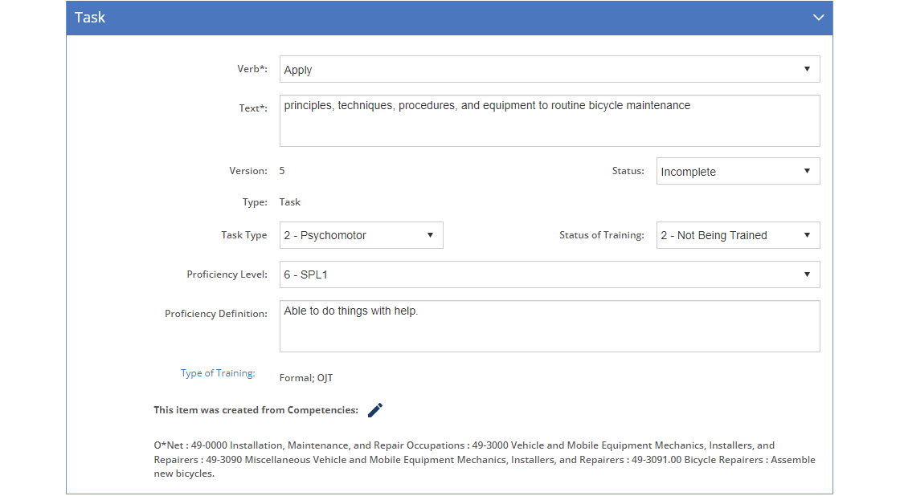Click into the Proficiency Definition text area
900x496 pixels.
550,327
